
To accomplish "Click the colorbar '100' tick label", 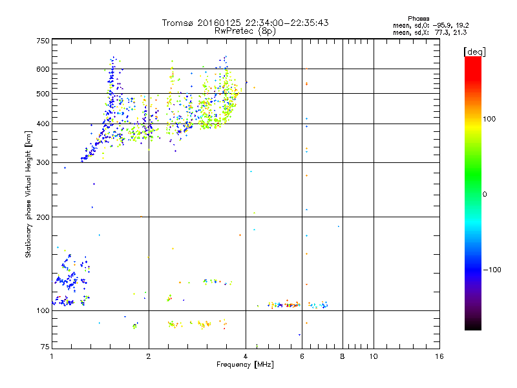I will [489, 119].
